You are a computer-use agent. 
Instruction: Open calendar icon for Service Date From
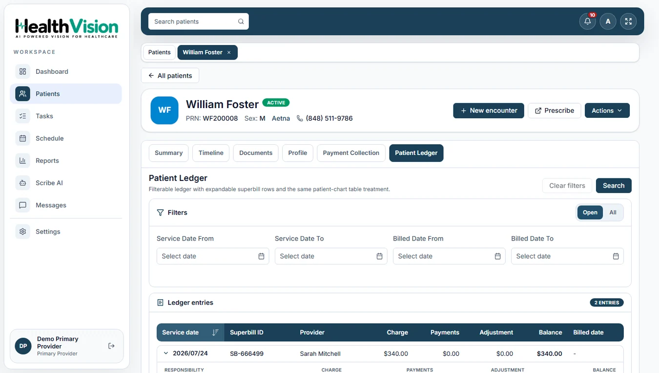pyautogui.click(x=261, y=256)
